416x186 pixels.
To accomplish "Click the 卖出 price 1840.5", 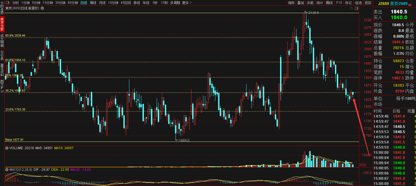I will coord(399,12).
